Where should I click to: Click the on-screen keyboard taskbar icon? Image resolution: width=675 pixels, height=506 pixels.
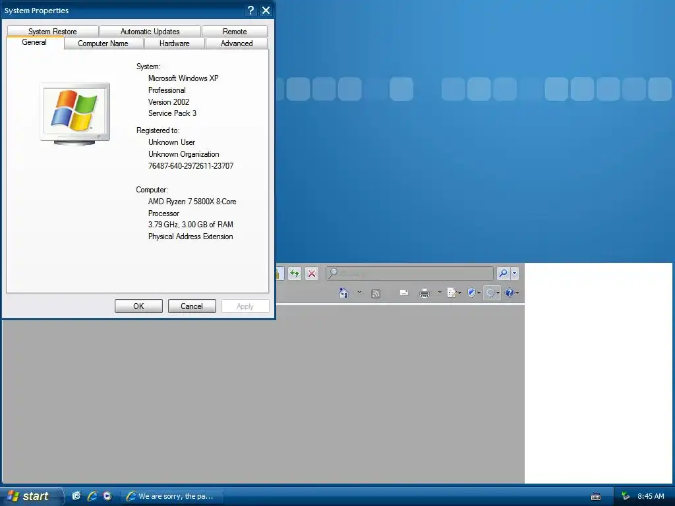click(x=596, y=497)
